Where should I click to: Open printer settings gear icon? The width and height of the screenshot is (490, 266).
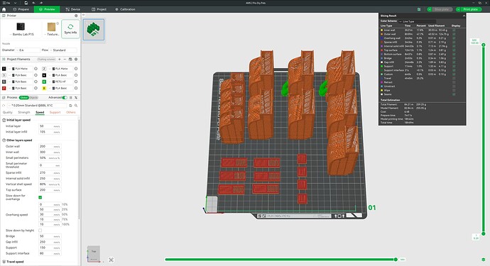point(76,16)
